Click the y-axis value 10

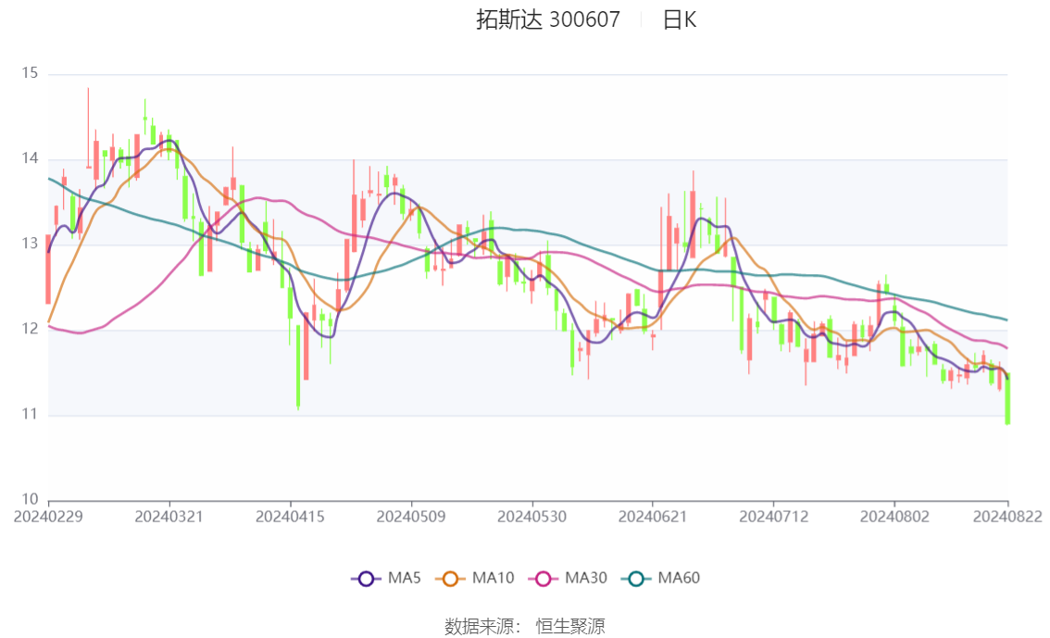click(x=30, y=499)
